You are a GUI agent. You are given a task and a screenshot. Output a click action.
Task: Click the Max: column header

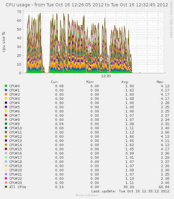point(160,82)
